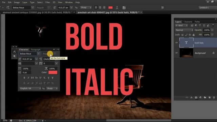The height and width of the screenshot is (122, 217).
Task: Open the Filter menu
Action: click(x=47, y=2)
